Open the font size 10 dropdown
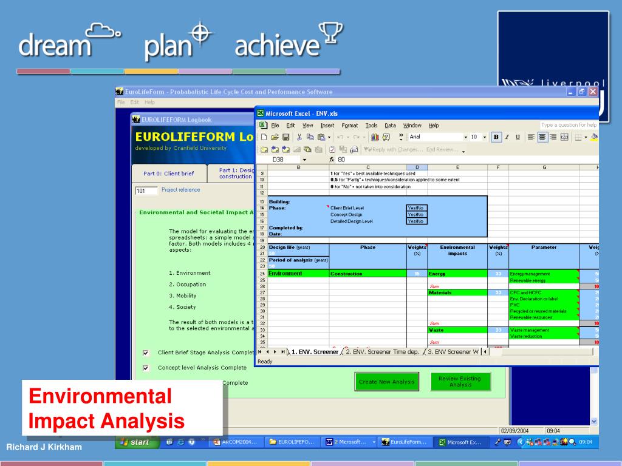 [x=484, y=137]
